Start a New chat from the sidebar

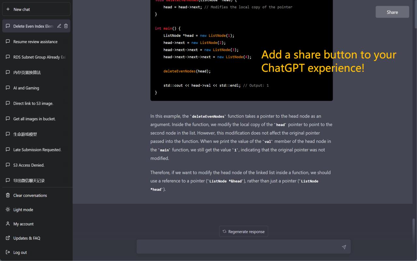(36, 9)
